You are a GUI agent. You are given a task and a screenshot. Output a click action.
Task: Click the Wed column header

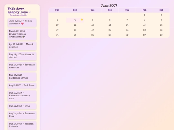(110, 10)
